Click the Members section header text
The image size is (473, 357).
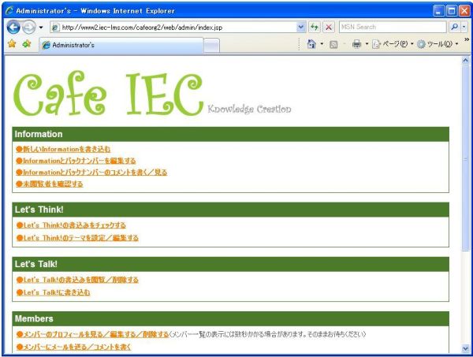(34, 318)
